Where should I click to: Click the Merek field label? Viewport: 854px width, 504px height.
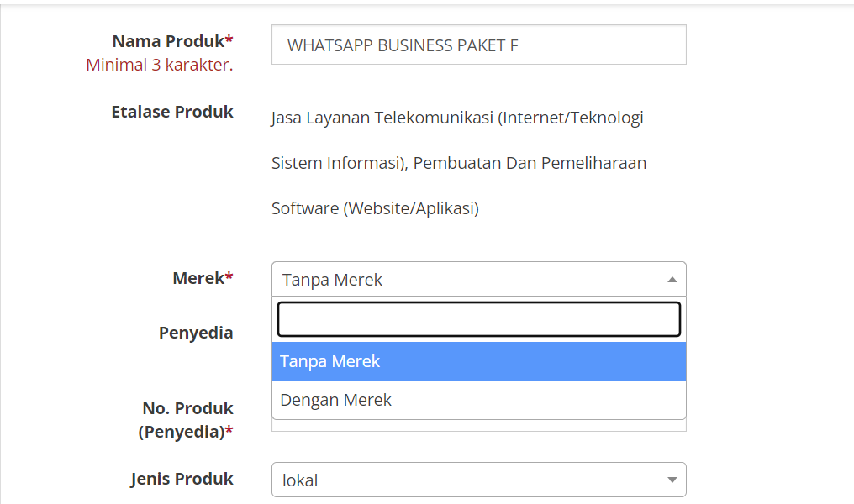[203, 278]
